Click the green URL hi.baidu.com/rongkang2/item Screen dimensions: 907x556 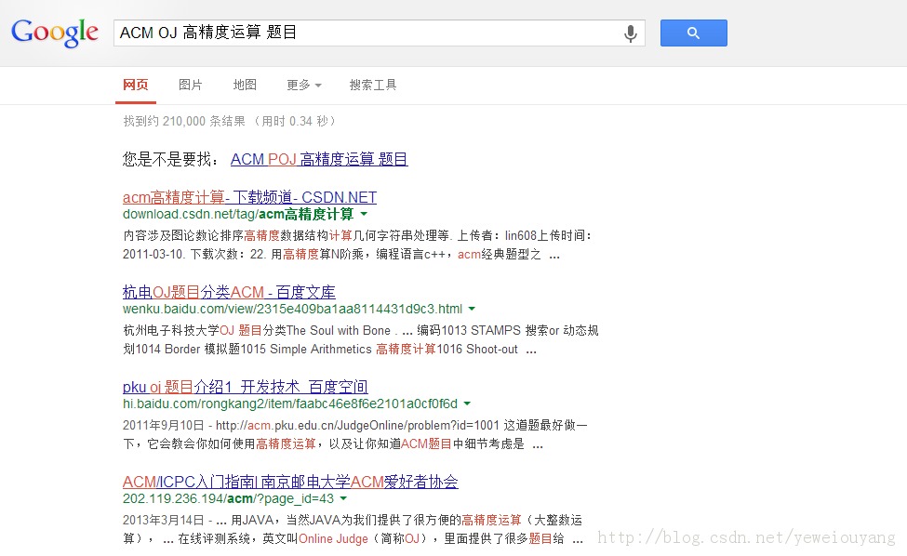(290, 404)
